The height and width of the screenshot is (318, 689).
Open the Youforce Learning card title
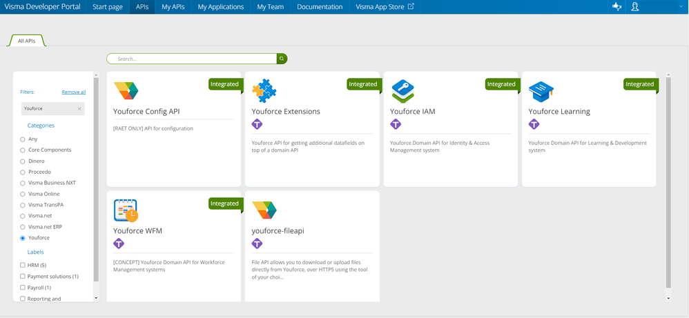coord(559,112)
